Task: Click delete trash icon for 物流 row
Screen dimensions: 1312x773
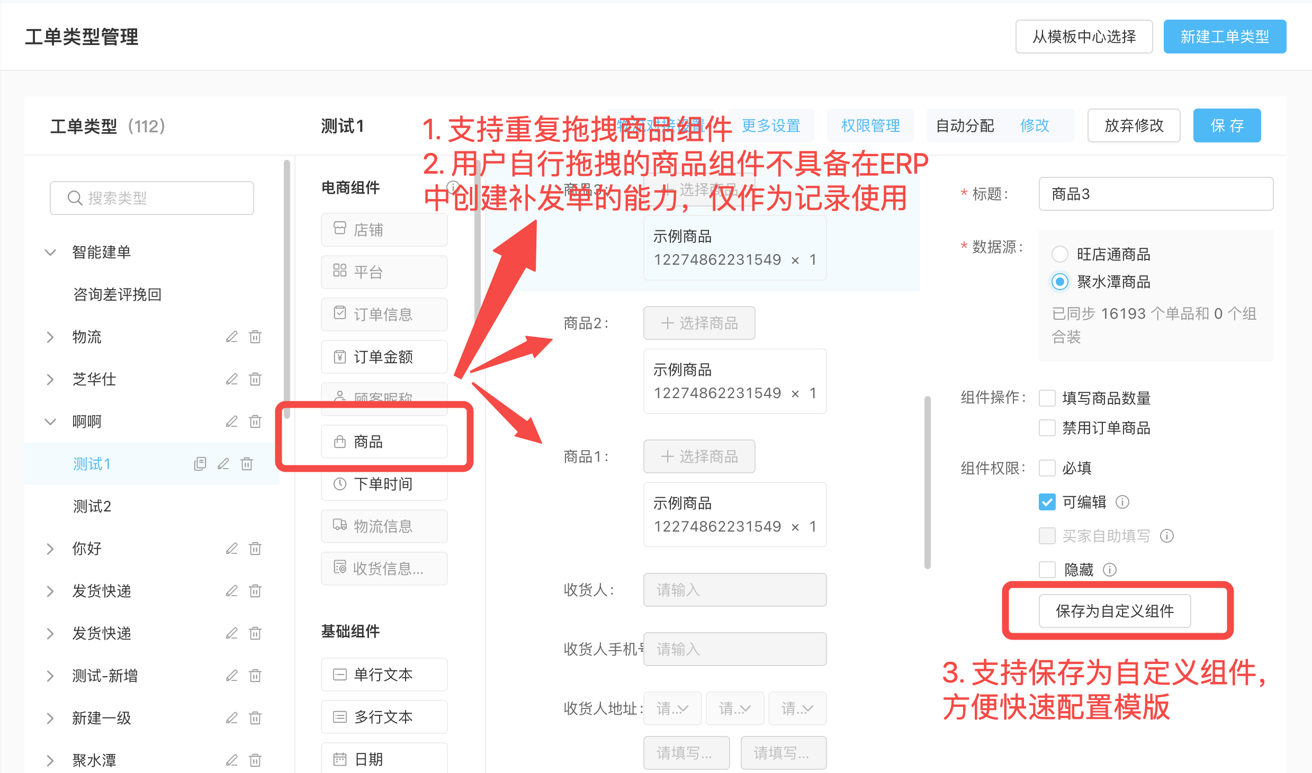Action: coord(255,337)
